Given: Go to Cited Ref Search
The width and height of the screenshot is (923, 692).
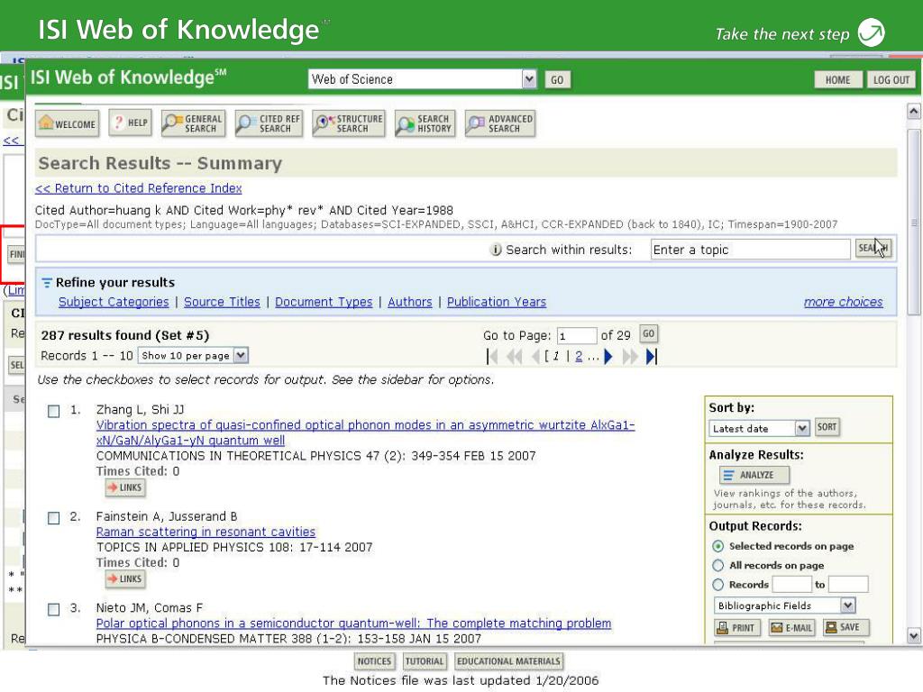Looking at the screenshot, I should 269,123.
